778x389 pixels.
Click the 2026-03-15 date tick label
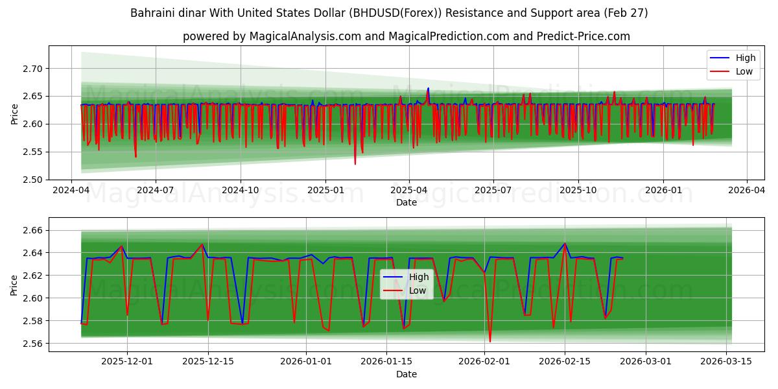coord(726,362)
